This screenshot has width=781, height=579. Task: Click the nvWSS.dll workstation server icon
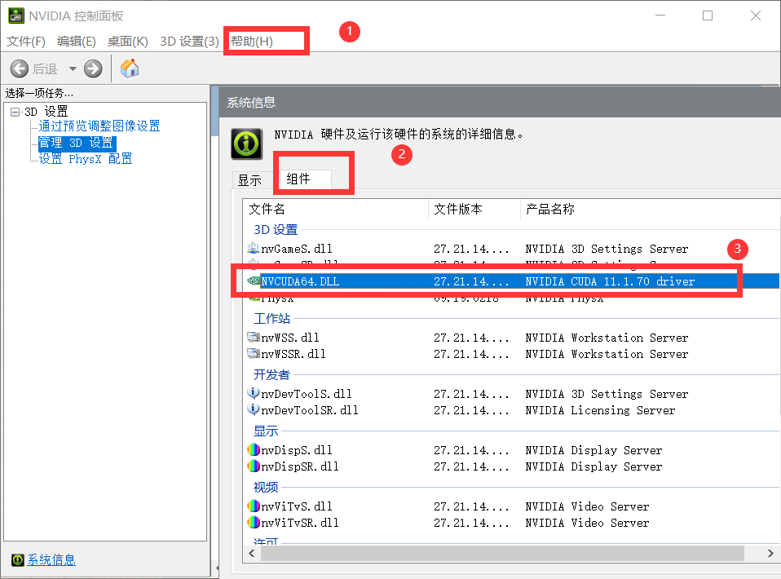(254, 337)
